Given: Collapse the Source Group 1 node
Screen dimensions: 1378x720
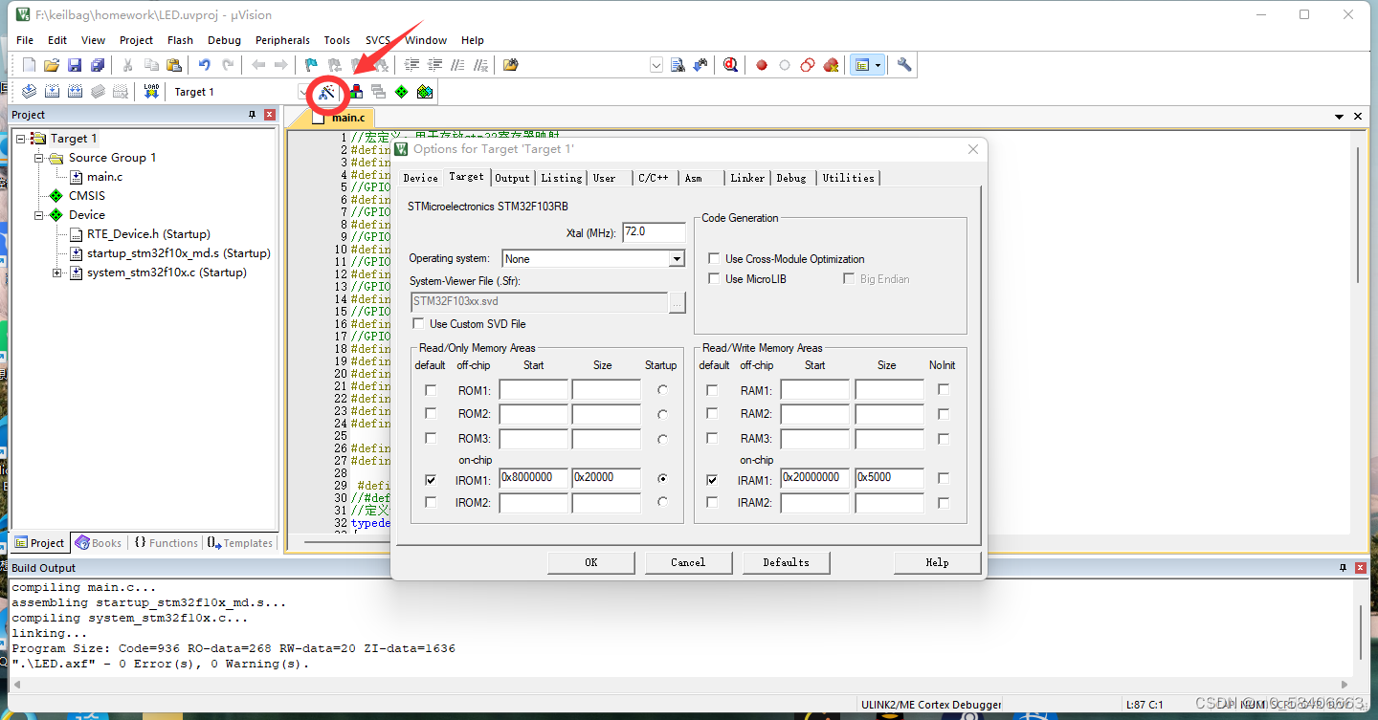Looking at the screenshot, I should pyautogui.click(x=40, y=158).
